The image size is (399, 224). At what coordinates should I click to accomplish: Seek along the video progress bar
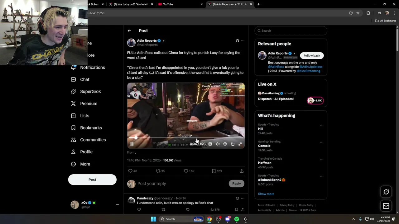[x=186, y=138]
